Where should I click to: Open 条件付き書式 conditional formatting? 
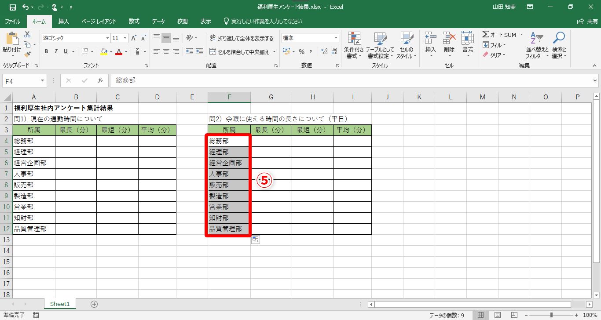point(354,45)
